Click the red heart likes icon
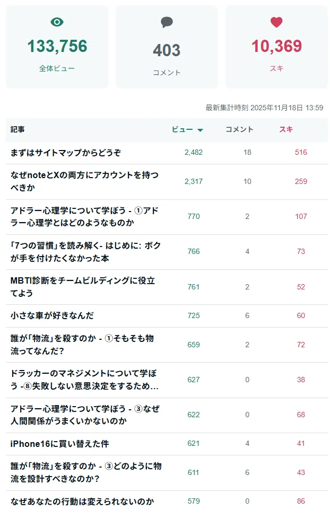 [276, 22]
